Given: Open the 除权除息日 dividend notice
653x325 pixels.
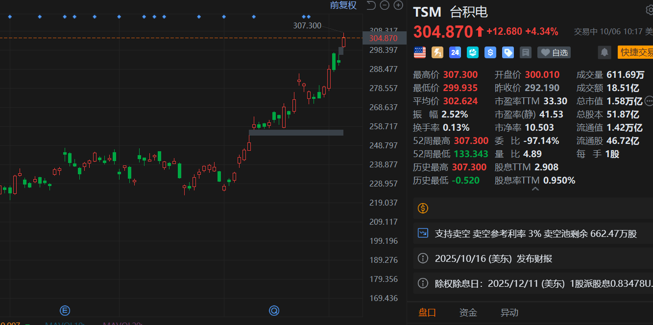Looking at the screenshot, I should (x=533, y=283).
